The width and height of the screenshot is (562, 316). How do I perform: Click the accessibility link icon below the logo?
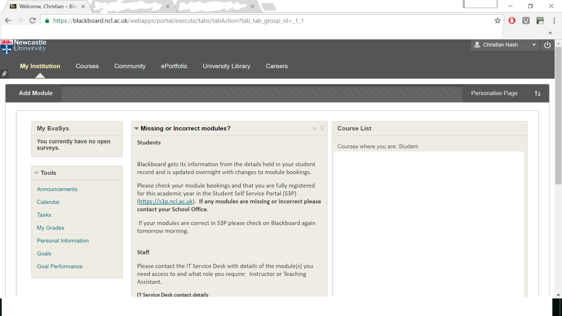point(4,74)
